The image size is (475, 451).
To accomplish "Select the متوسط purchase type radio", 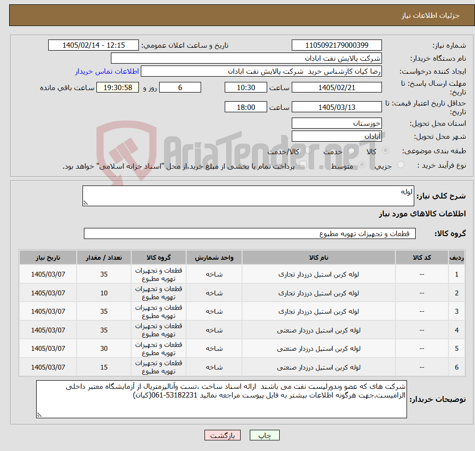I will pos(362,165).
